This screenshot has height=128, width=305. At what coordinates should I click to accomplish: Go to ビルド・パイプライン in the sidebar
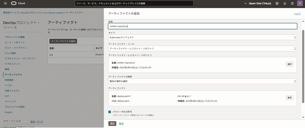pos(16,48)
